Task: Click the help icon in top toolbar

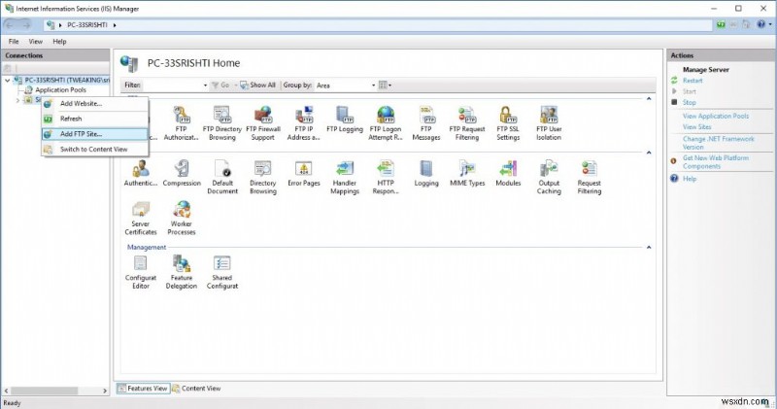Action: pos(761,24)
